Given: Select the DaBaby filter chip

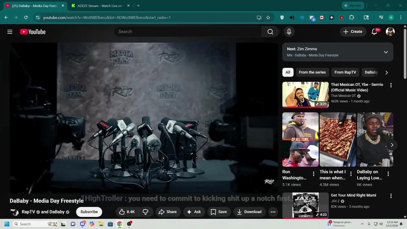Looking at the screenshot, I should pyautogui.click(x=371, y=72).
